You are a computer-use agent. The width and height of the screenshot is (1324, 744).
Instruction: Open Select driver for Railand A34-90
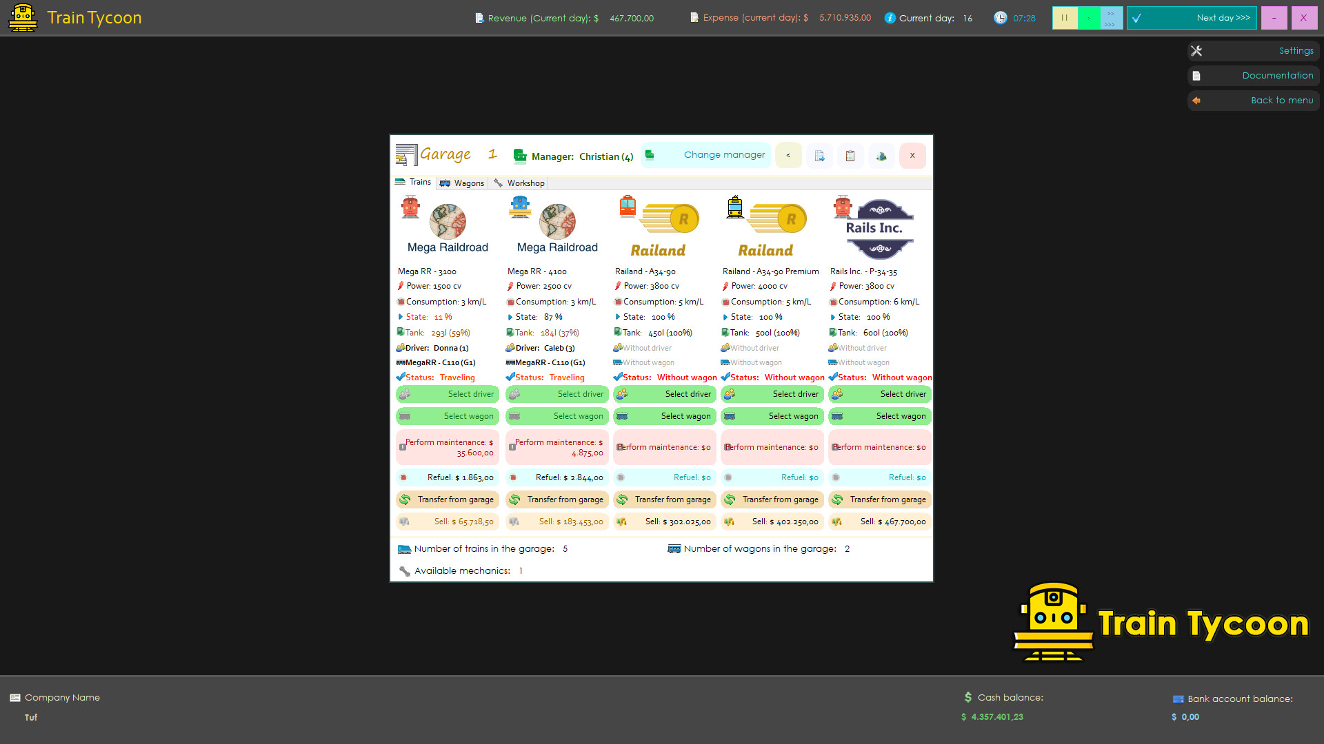(x=664, y=394)
